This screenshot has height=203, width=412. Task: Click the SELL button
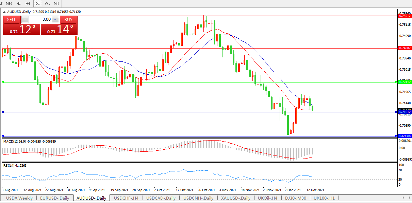pos(12,19)
